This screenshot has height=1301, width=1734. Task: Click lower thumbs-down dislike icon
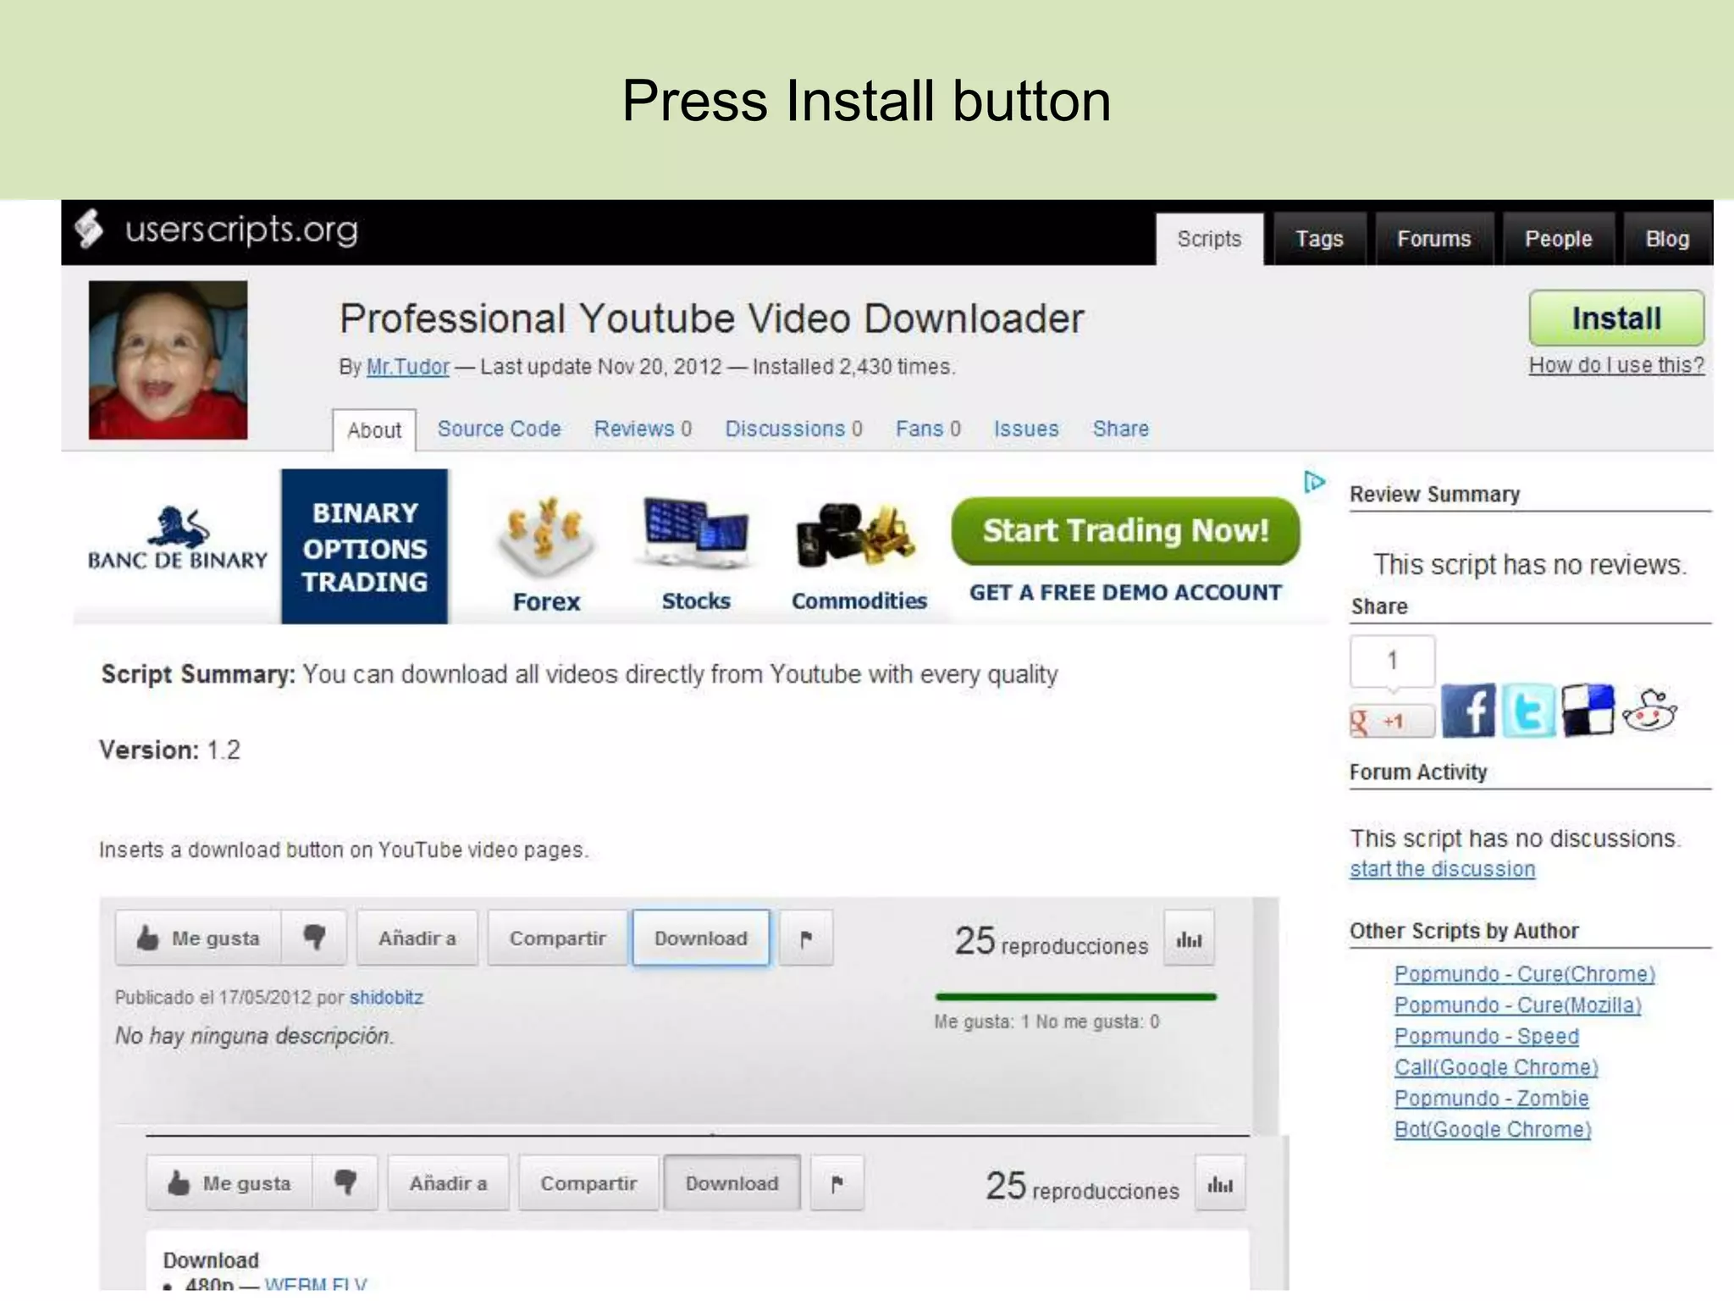coord(345,1182)
